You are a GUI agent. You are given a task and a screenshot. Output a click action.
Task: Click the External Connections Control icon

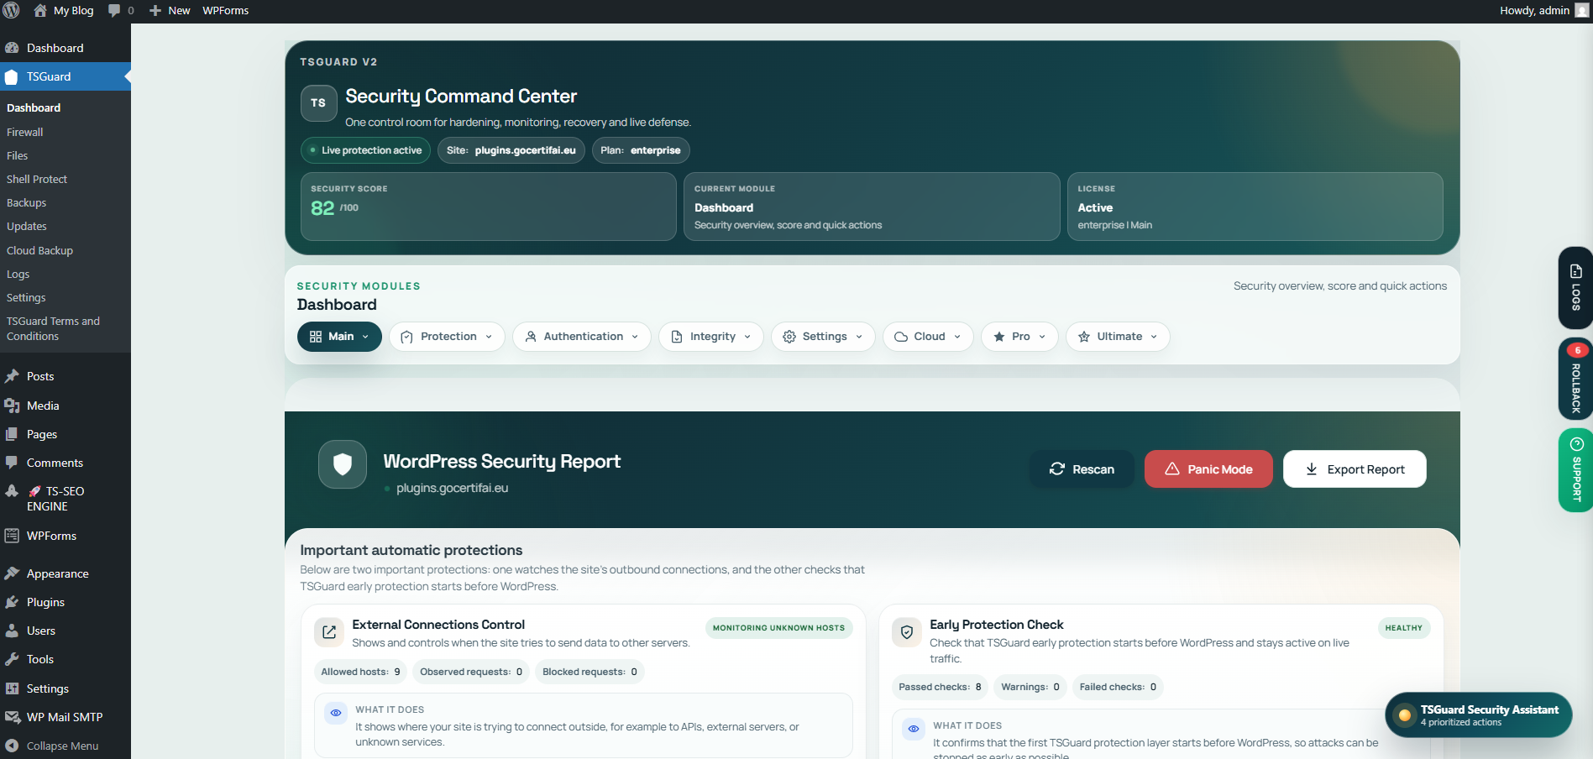(x=329, y=632)
